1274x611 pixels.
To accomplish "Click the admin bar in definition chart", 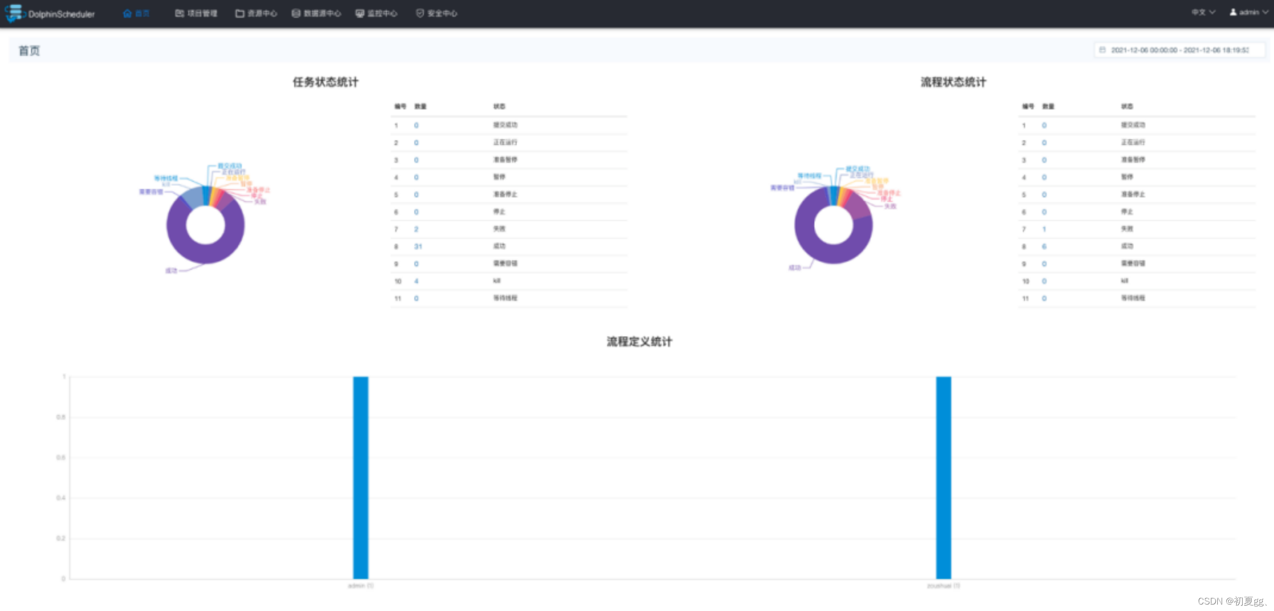I will pyautogui.click(x=361, y=477).
